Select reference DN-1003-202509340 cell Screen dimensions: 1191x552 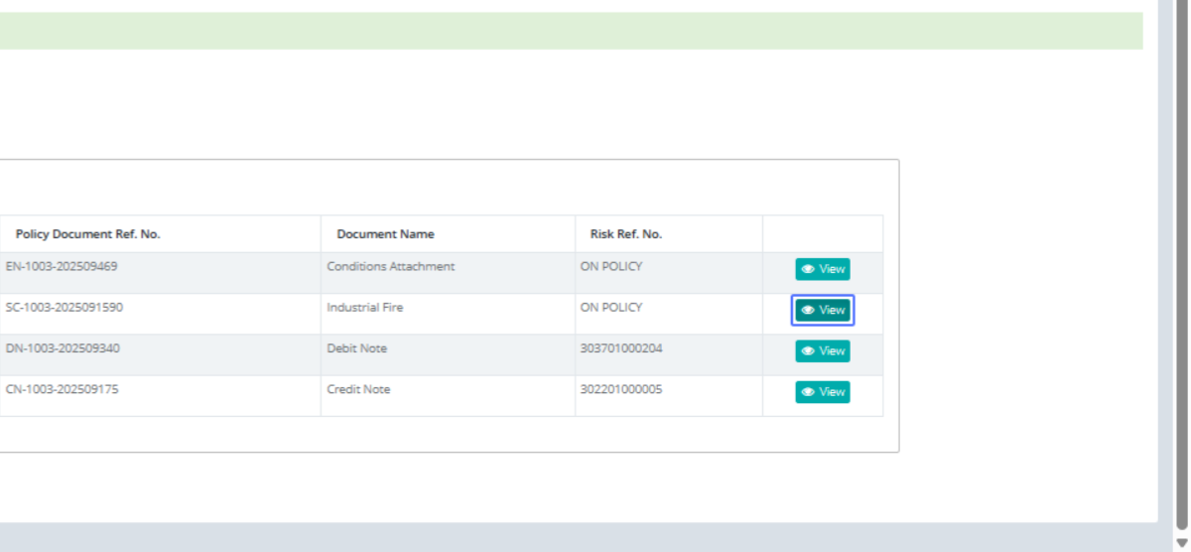(63, 348)
